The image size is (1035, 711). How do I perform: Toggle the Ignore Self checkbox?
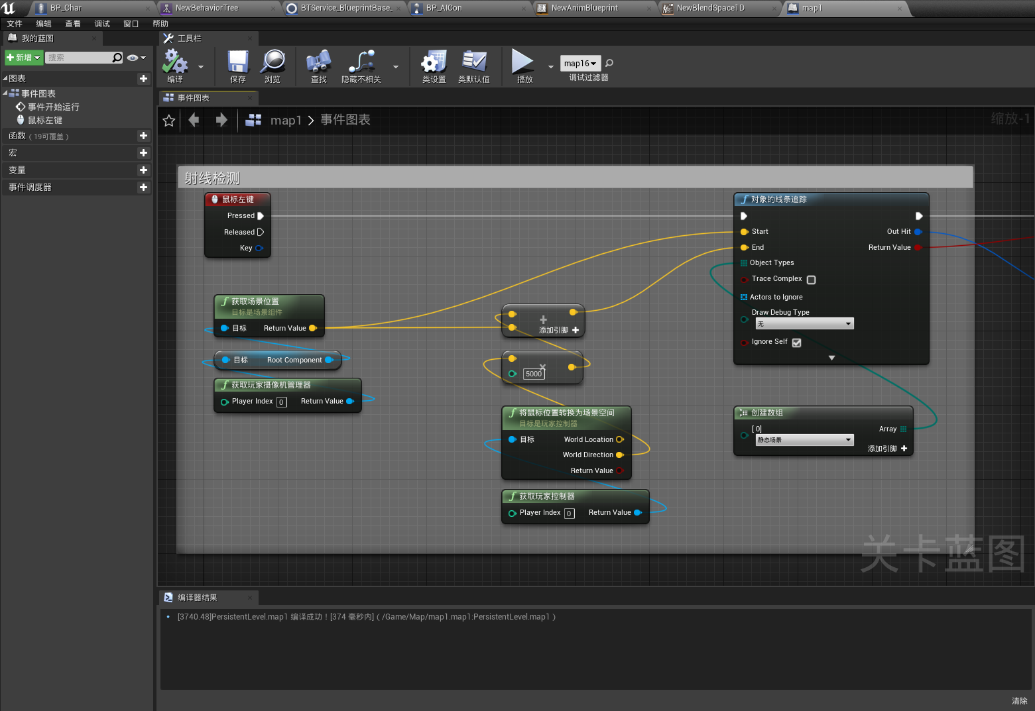tap(796, 343)
